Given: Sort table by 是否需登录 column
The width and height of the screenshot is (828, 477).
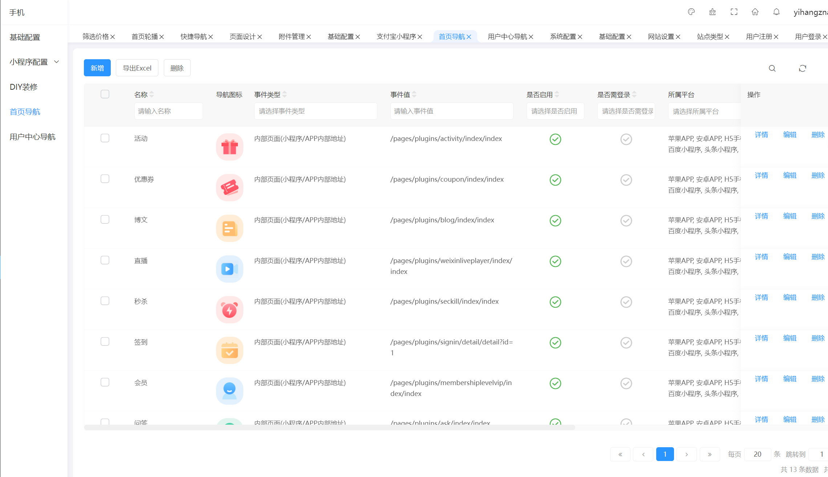Looking at the screenshot, I should click(x=634, y=94).
